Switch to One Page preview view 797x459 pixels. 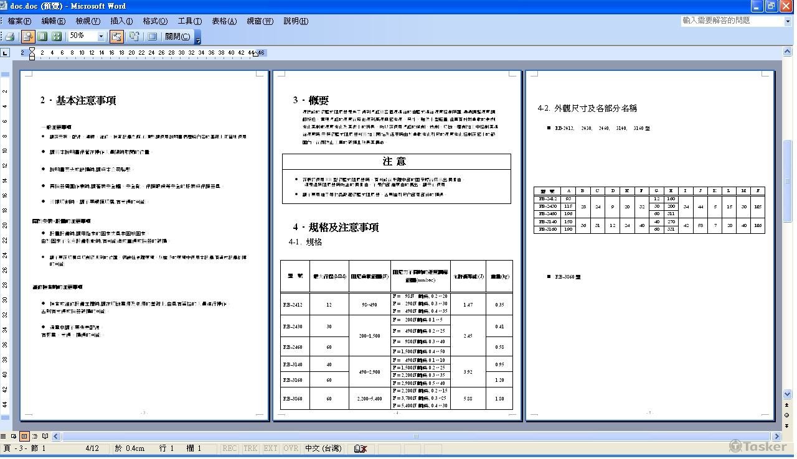click(x=42, y=35)
